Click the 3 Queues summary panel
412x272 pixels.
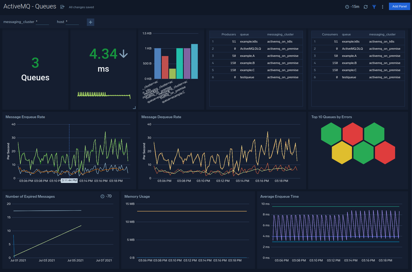pyautogui.click(x=35, y=69)
